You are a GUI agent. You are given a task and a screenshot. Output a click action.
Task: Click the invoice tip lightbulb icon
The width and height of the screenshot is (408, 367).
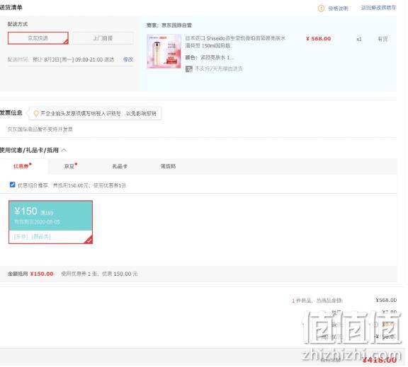[36, 114]
